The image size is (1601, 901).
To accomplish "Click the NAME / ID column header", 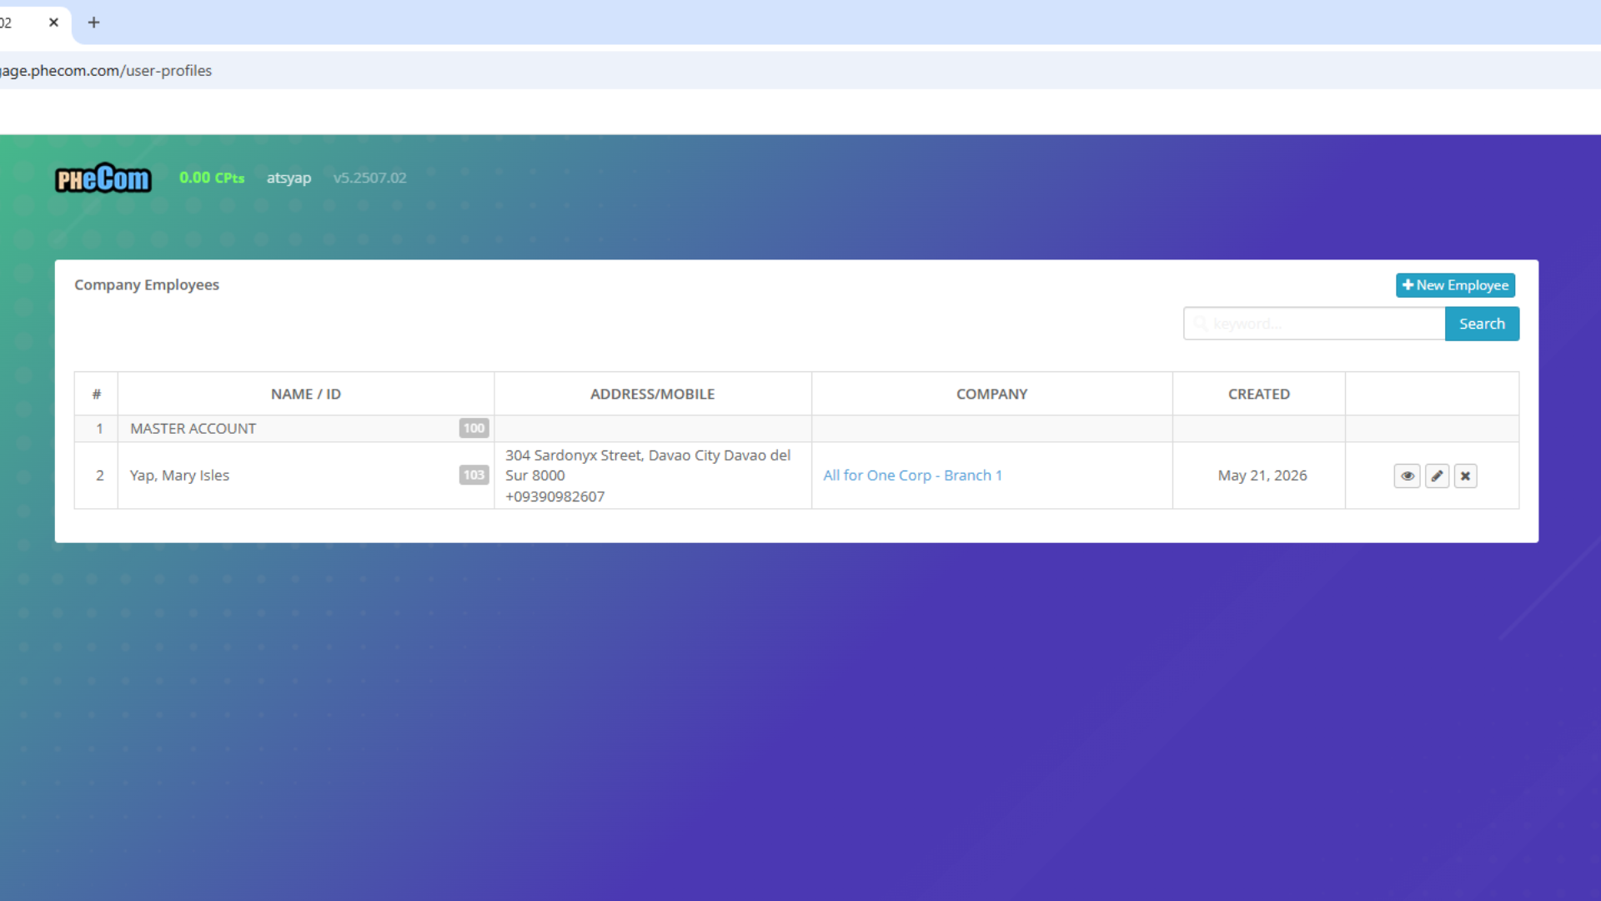I will pos(306,394).
